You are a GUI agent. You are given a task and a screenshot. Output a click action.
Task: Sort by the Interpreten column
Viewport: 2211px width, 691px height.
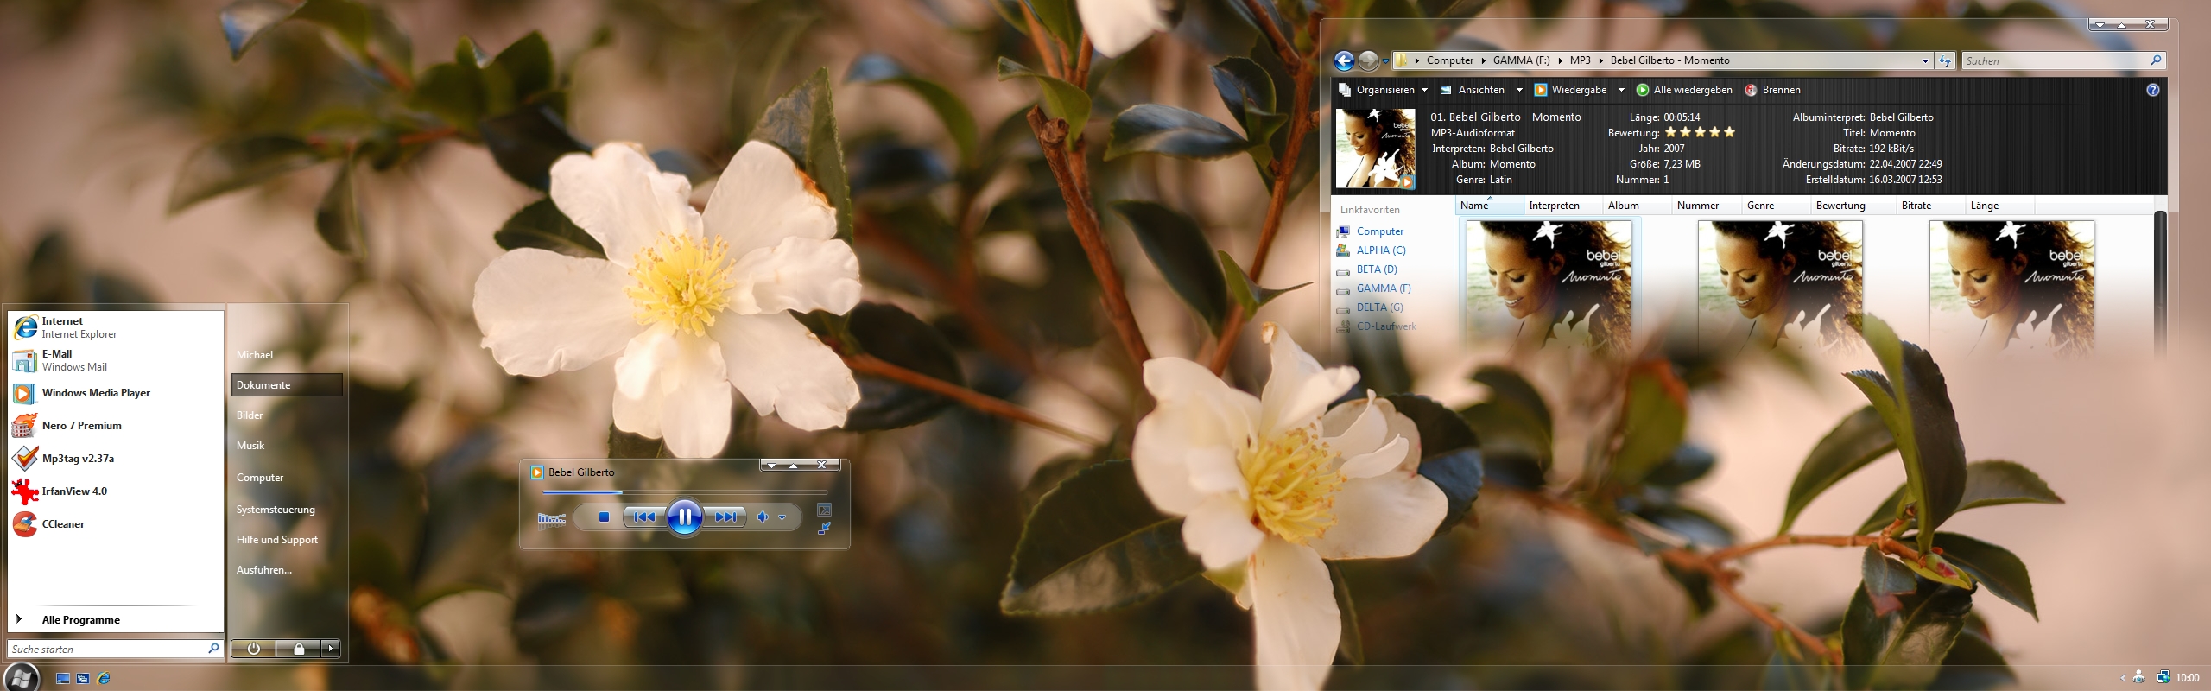[x=1562, y=206]
